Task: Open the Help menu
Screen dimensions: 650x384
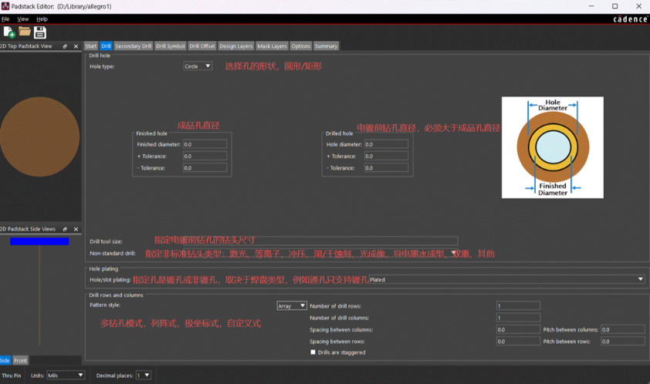Action: click(42, 19)
